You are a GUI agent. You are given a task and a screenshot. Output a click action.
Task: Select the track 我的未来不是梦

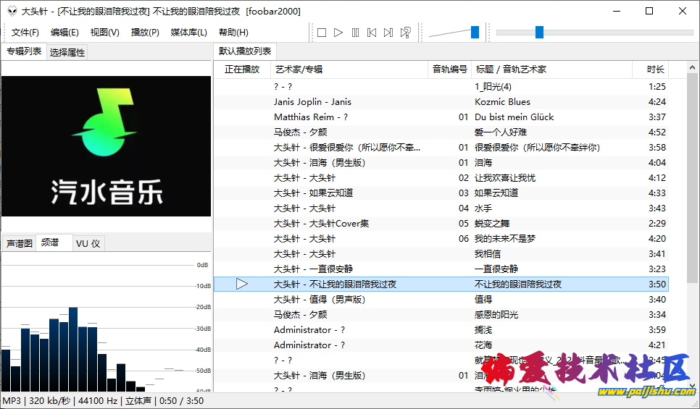click(x=441, y=238)
